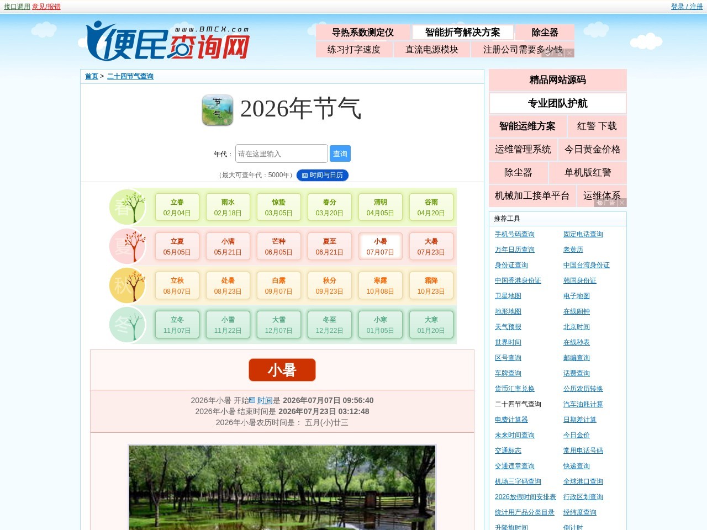Click the winter 冬 tree icon

(128, 325)
